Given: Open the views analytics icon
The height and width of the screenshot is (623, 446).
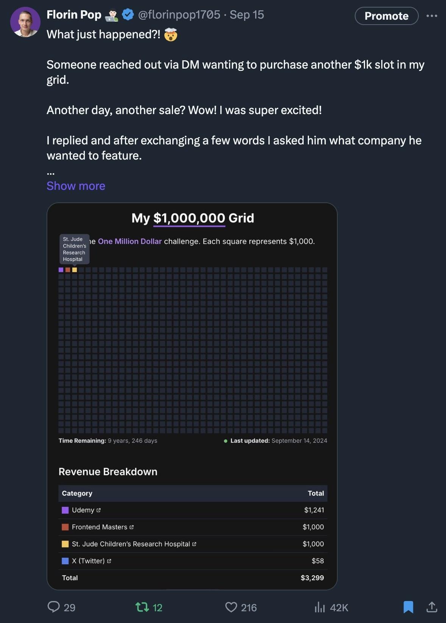Looking at the screenshot, I should coord(320,607).
